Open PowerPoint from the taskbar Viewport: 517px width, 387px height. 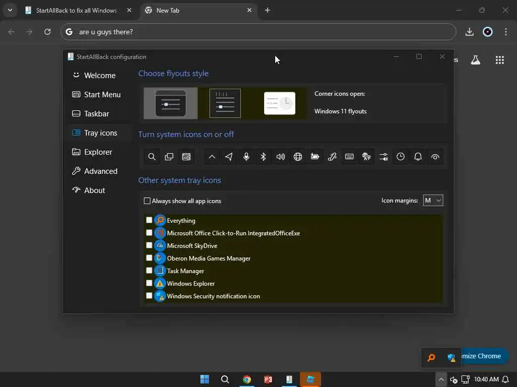tap(268, 379)
